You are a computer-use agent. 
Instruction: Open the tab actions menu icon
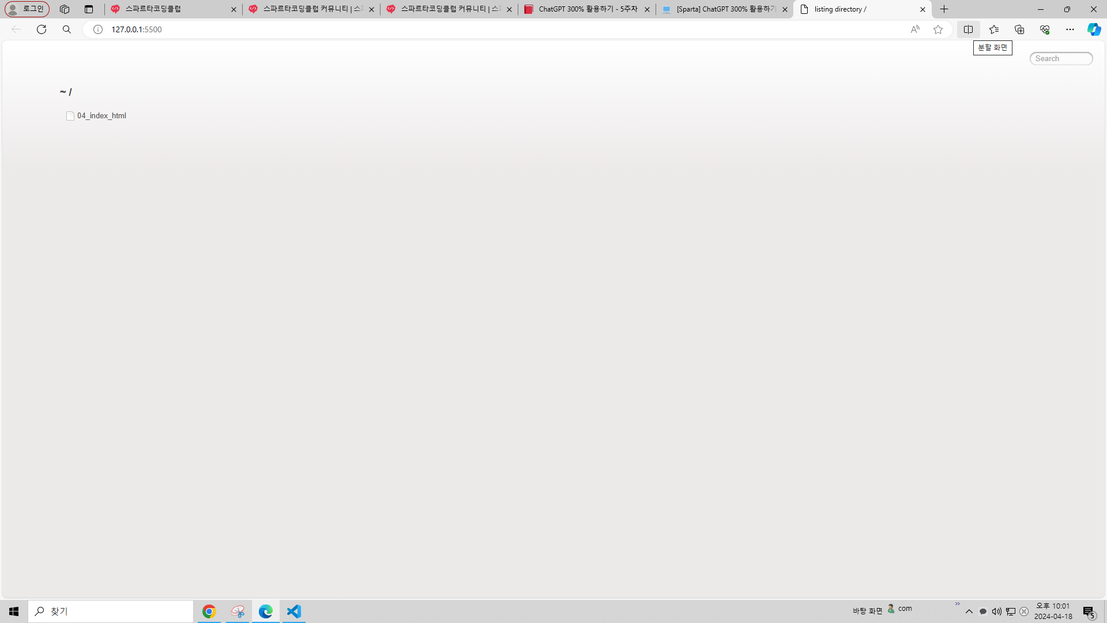(89, 9)
